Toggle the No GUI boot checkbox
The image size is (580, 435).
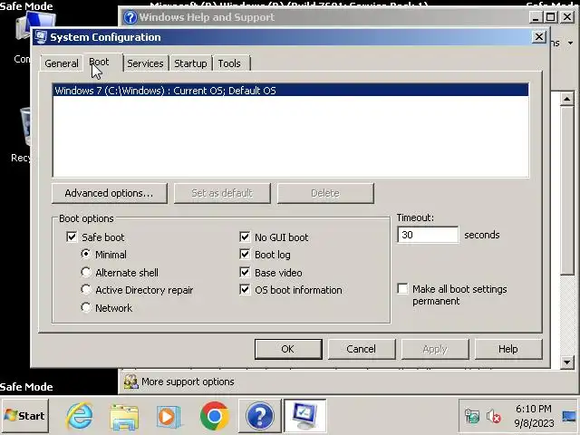245,237
